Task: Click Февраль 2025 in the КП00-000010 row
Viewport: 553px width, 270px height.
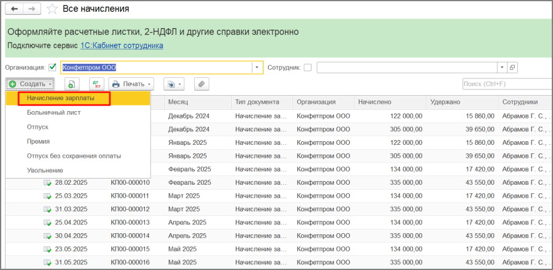Action: [x=190, y=183]
